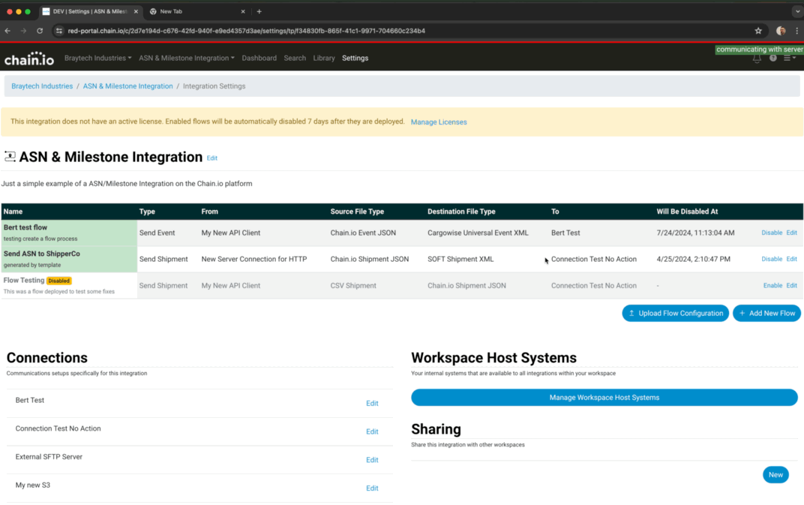This screenshot has height=505, width=804.
Task: Select the Flow Testing name cell
Action: 69,285
